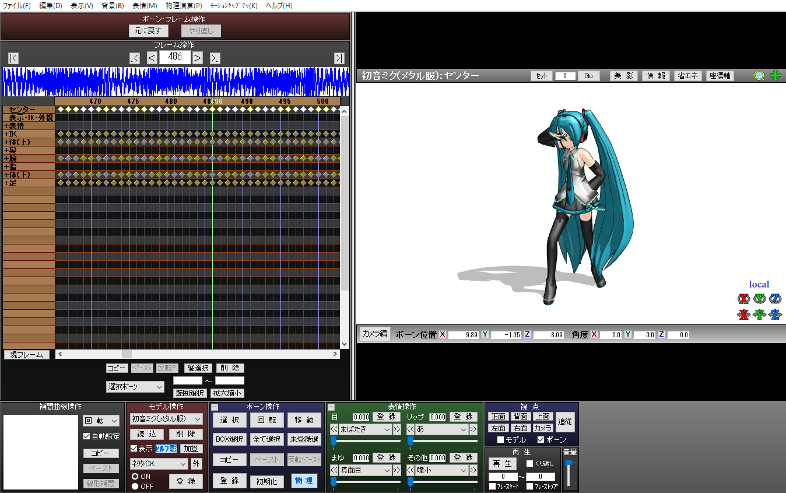Go to previous keyframe with .< button
Screen dimensions: 786x493
click(135, 58)
